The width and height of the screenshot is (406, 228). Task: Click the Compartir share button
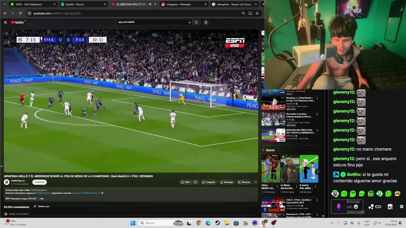pyautogui.click(x=209, y=182)
